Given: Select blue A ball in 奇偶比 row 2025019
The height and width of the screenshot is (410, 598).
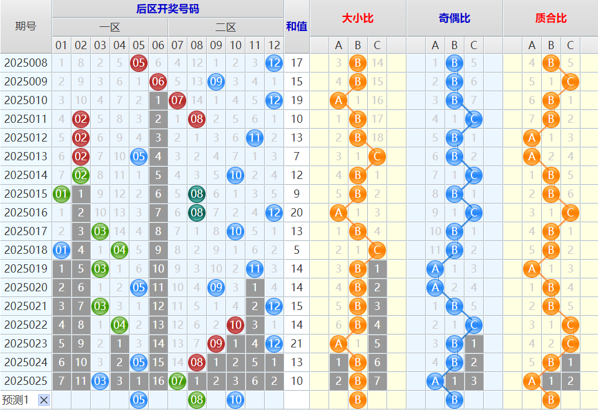Looking at the screenshot, I should (x=435, y=269).
